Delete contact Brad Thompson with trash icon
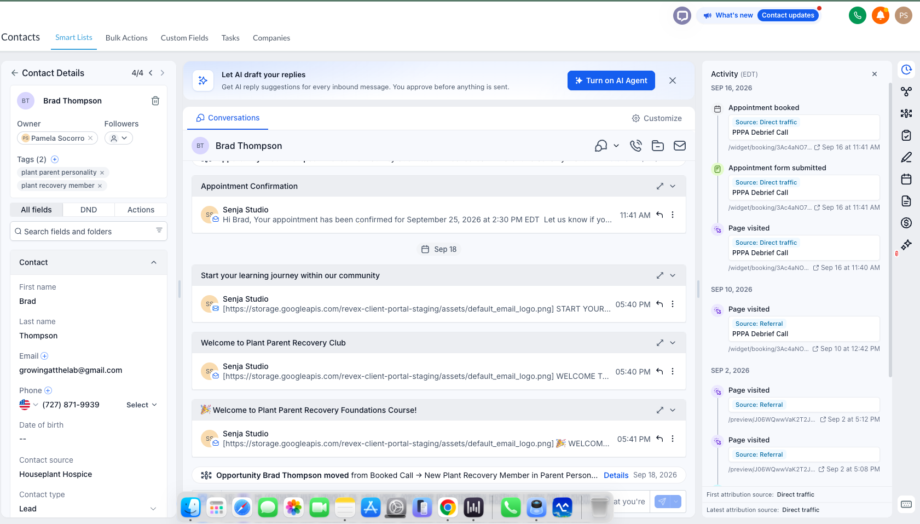 (x=155, y=101)
